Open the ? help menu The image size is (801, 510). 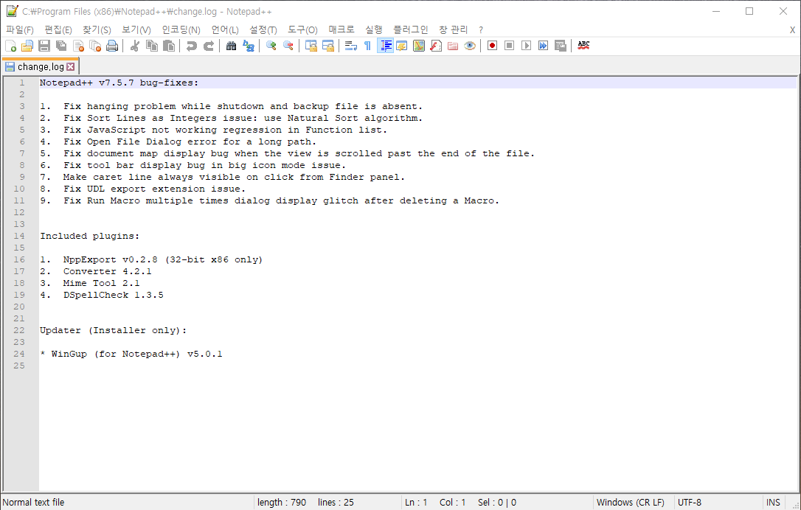[x=481, y=30]
